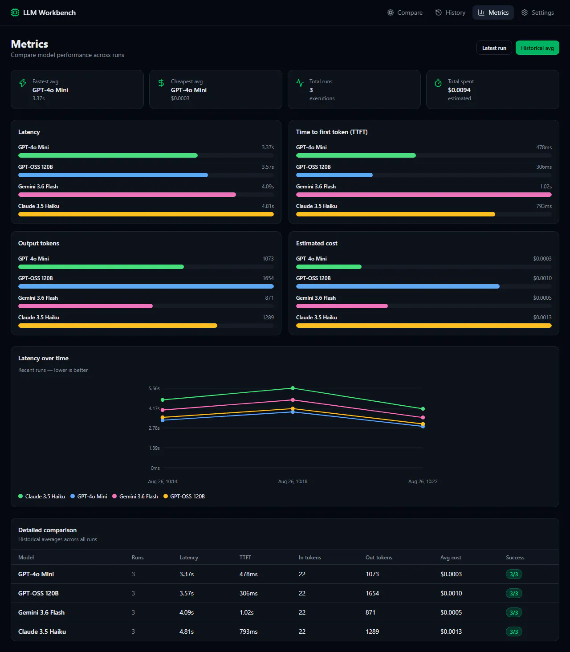Click the TTFT column header
The image size is (570, 652).
point(245,558)
